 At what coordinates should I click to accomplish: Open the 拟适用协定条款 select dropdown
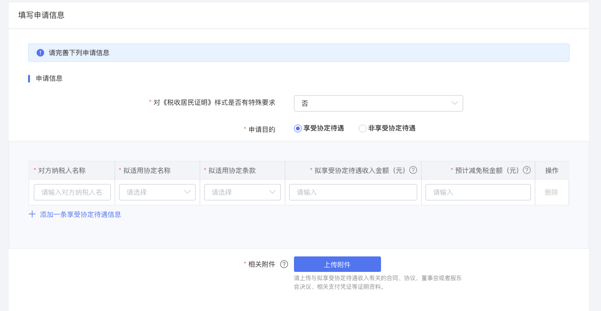pyautogui.click(x=242, y=192)
